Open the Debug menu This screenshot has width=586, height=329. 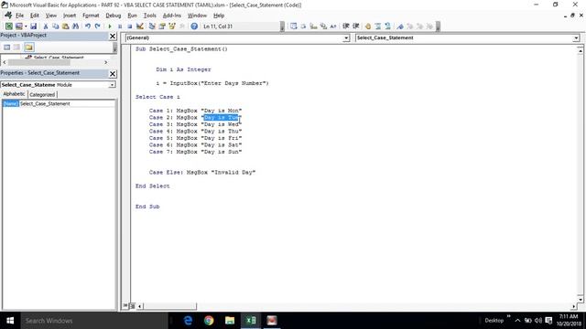(114, 16)
